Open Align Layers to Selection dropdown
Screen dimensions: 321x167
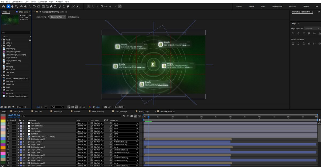tap(312, 28)
